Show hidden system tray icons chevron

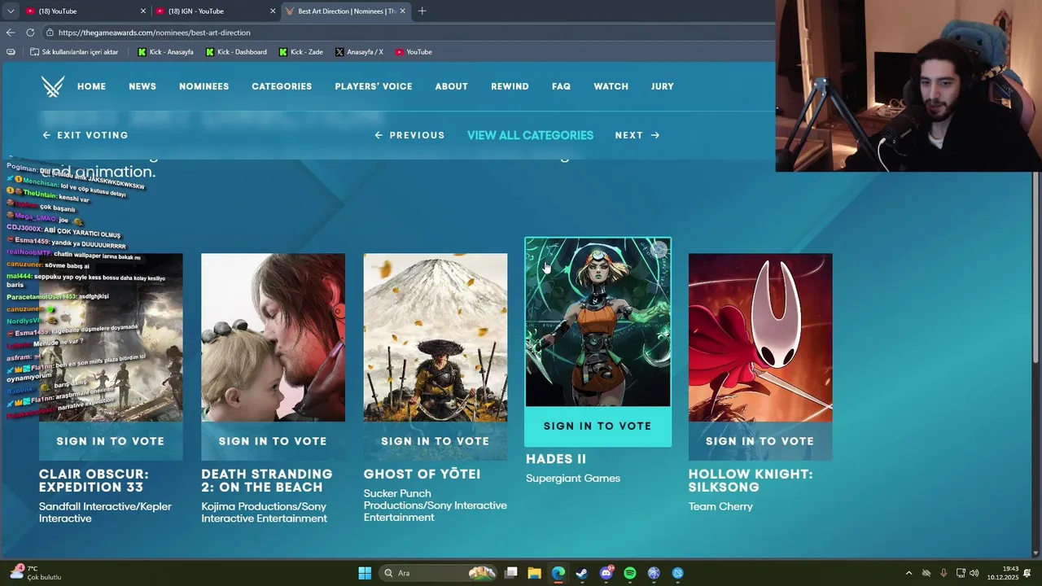908,573
